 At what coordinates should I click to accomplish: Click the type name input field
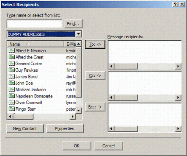[x=34, y=24]
